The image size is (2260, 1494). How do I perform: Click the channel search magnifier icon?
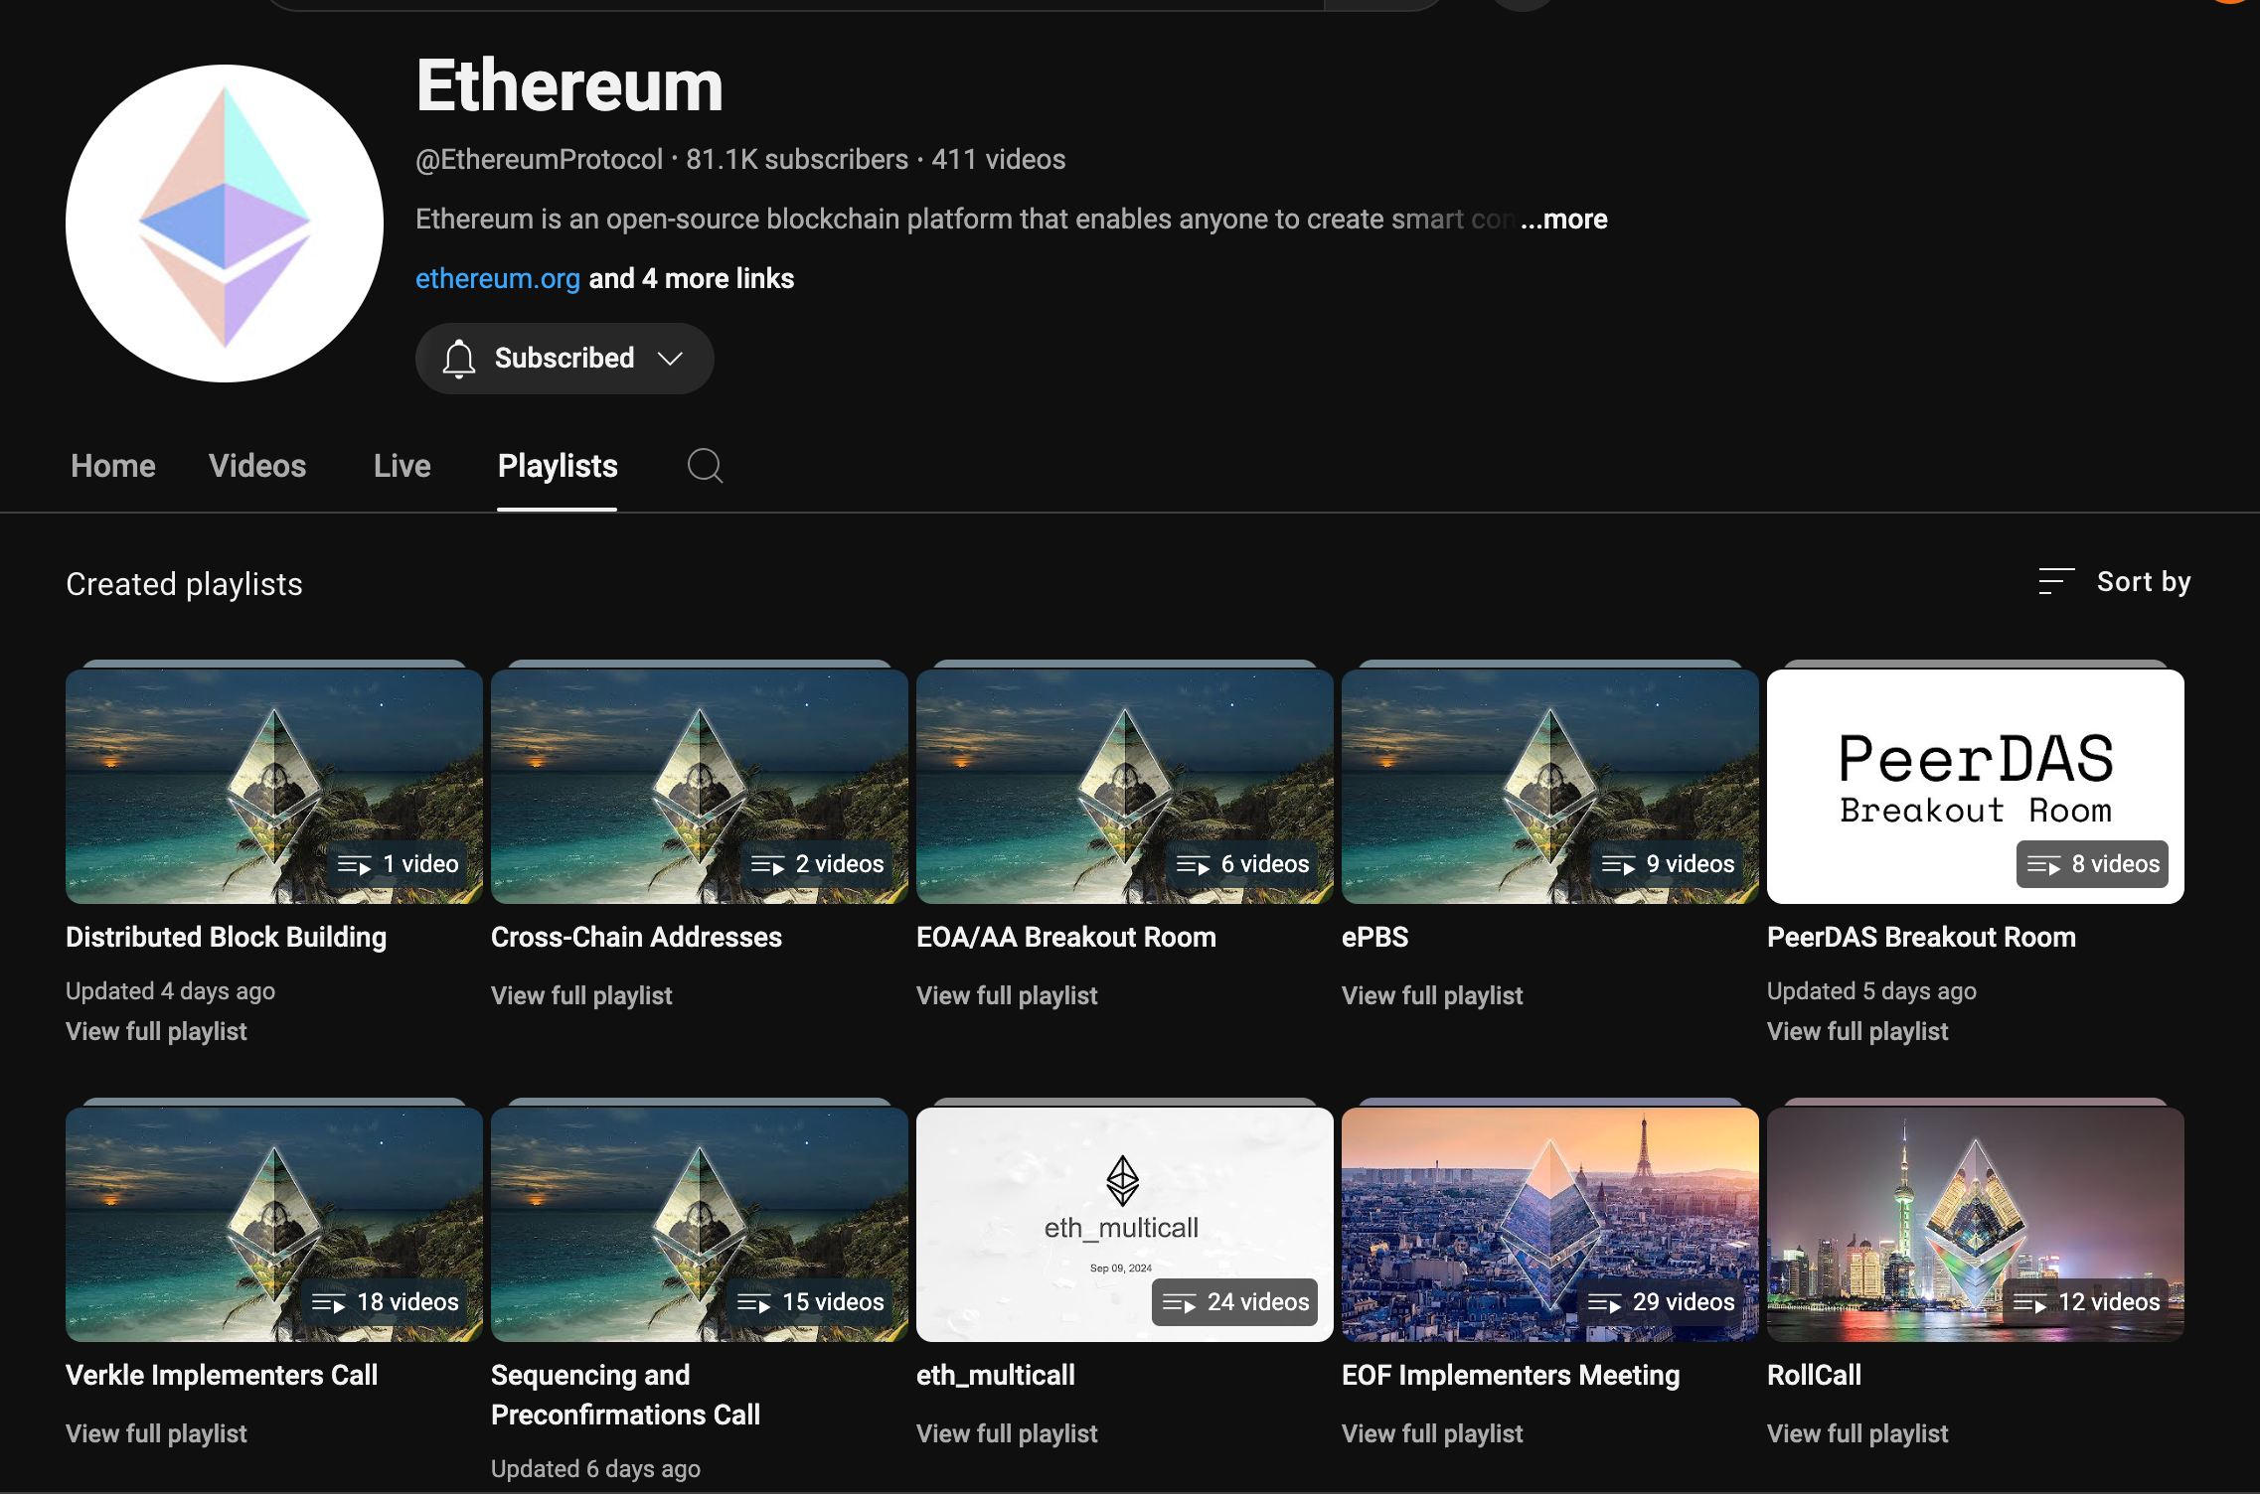[x=705, y=466]
